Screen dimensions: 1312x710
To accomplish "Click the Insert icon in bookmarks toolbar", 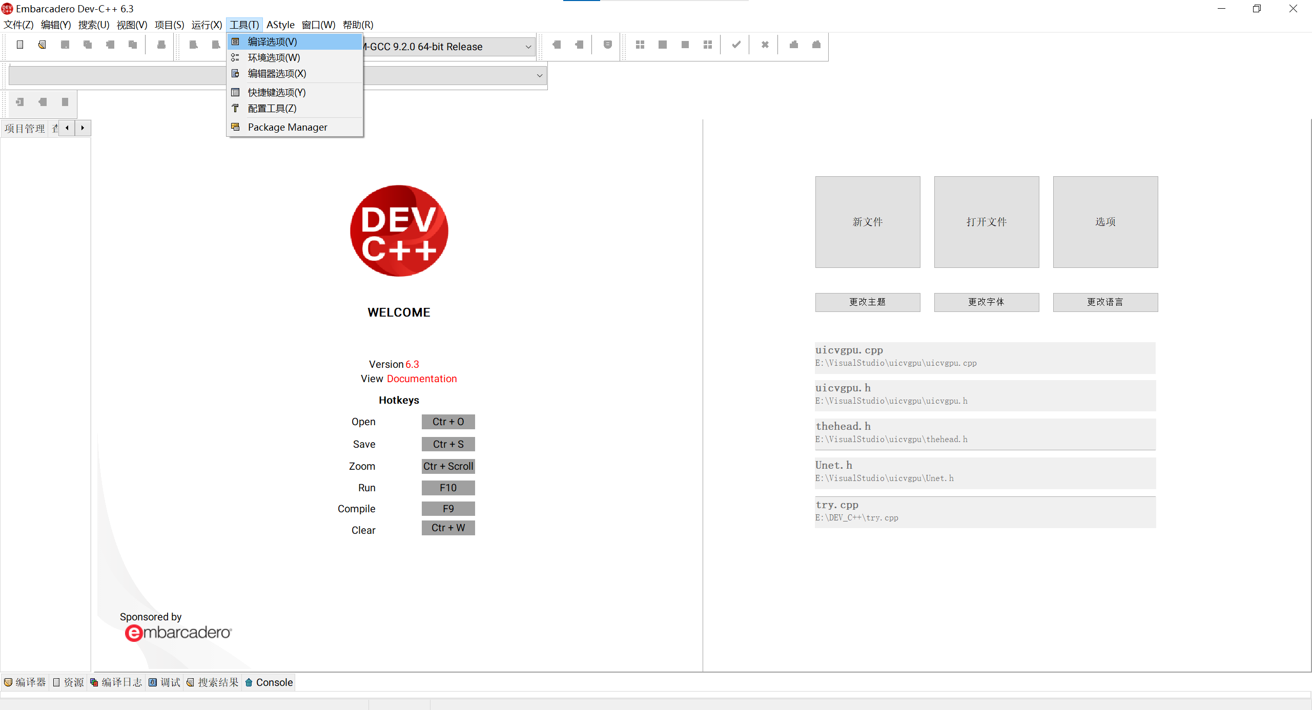I will 20,102.
